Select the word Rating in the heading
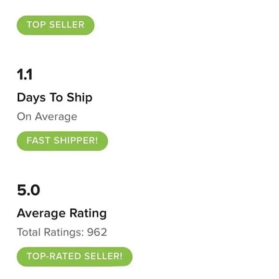Viewport: 279px width, 279px height. point(88,214)
